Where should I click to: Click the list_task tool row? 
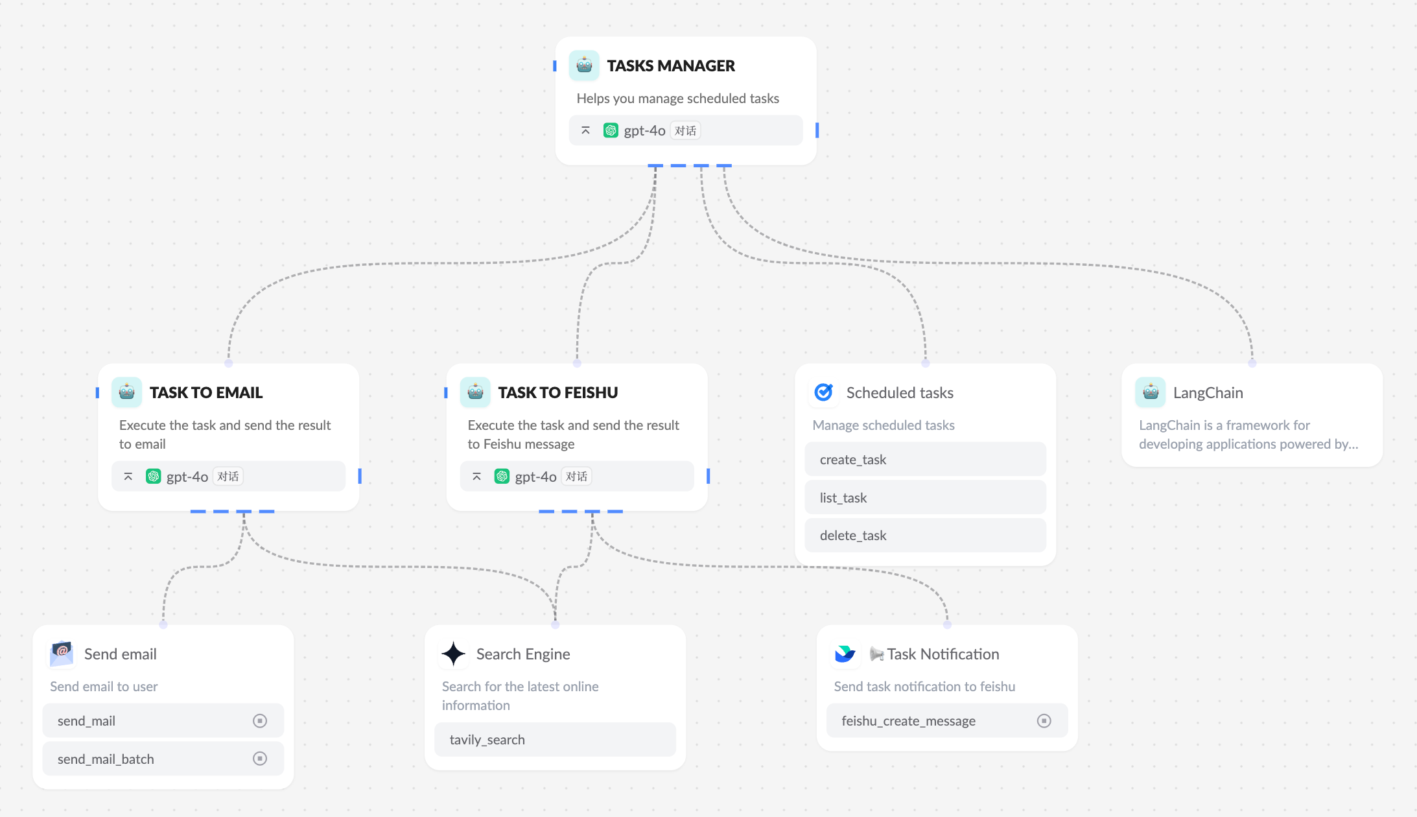coord(925,498)
